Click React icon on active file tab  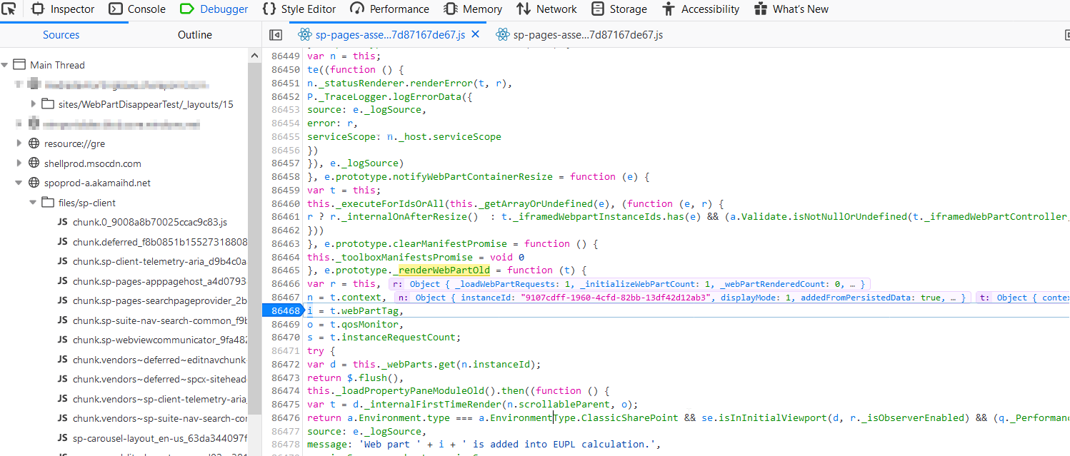[305, 34]
